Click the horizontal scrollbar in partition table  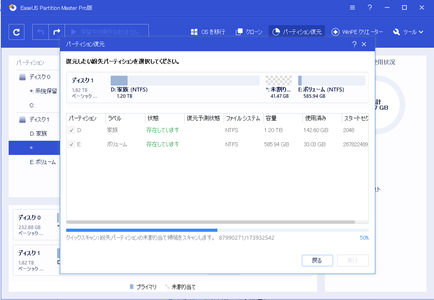(211, 222)
